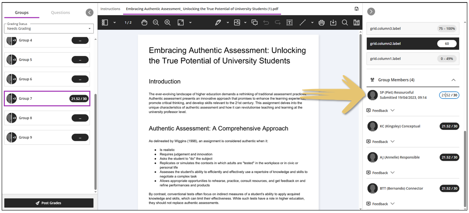
Task: Click the comment annotation icon
Action: 255,22
